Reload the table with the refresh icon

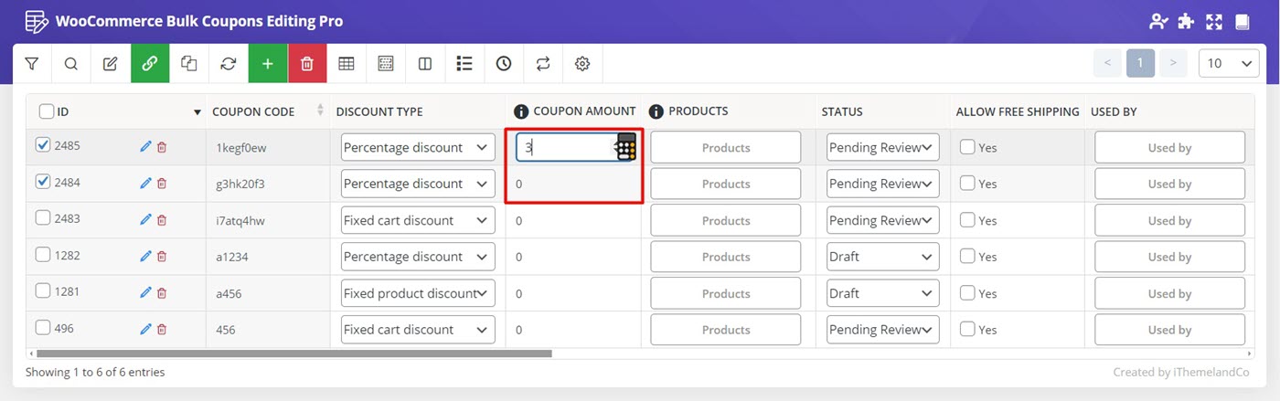(x=229, y=64)
